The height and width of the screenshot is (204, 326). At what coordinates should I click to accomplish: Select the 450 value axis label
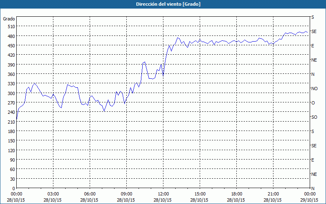tap(11, 46)
